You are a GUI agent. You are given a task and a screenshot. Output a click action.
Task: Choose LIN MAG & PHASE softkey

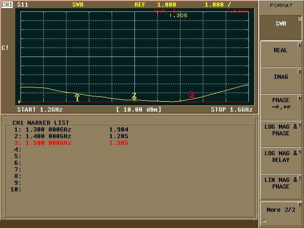tap(281, 187)
